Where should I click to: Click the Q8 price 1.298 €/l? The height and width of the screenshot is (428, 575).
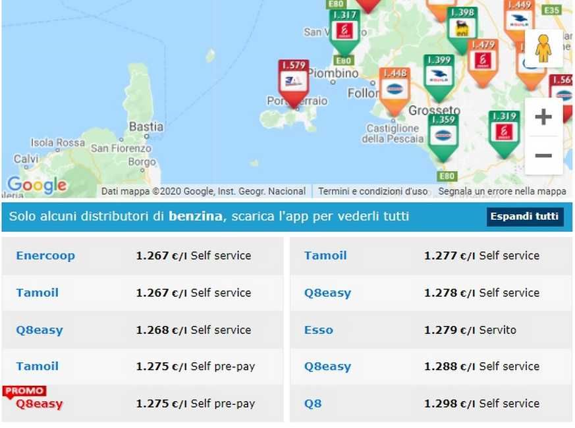450,404
